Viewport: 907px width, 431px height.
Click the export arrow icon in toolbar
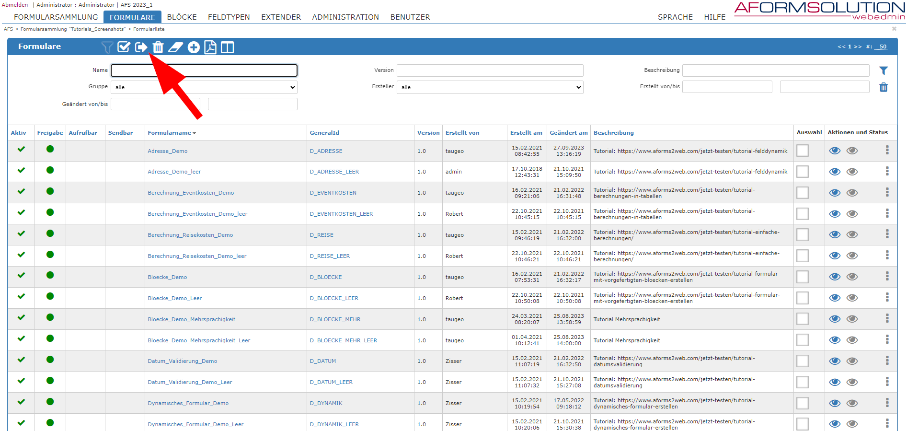coord(141,47)
